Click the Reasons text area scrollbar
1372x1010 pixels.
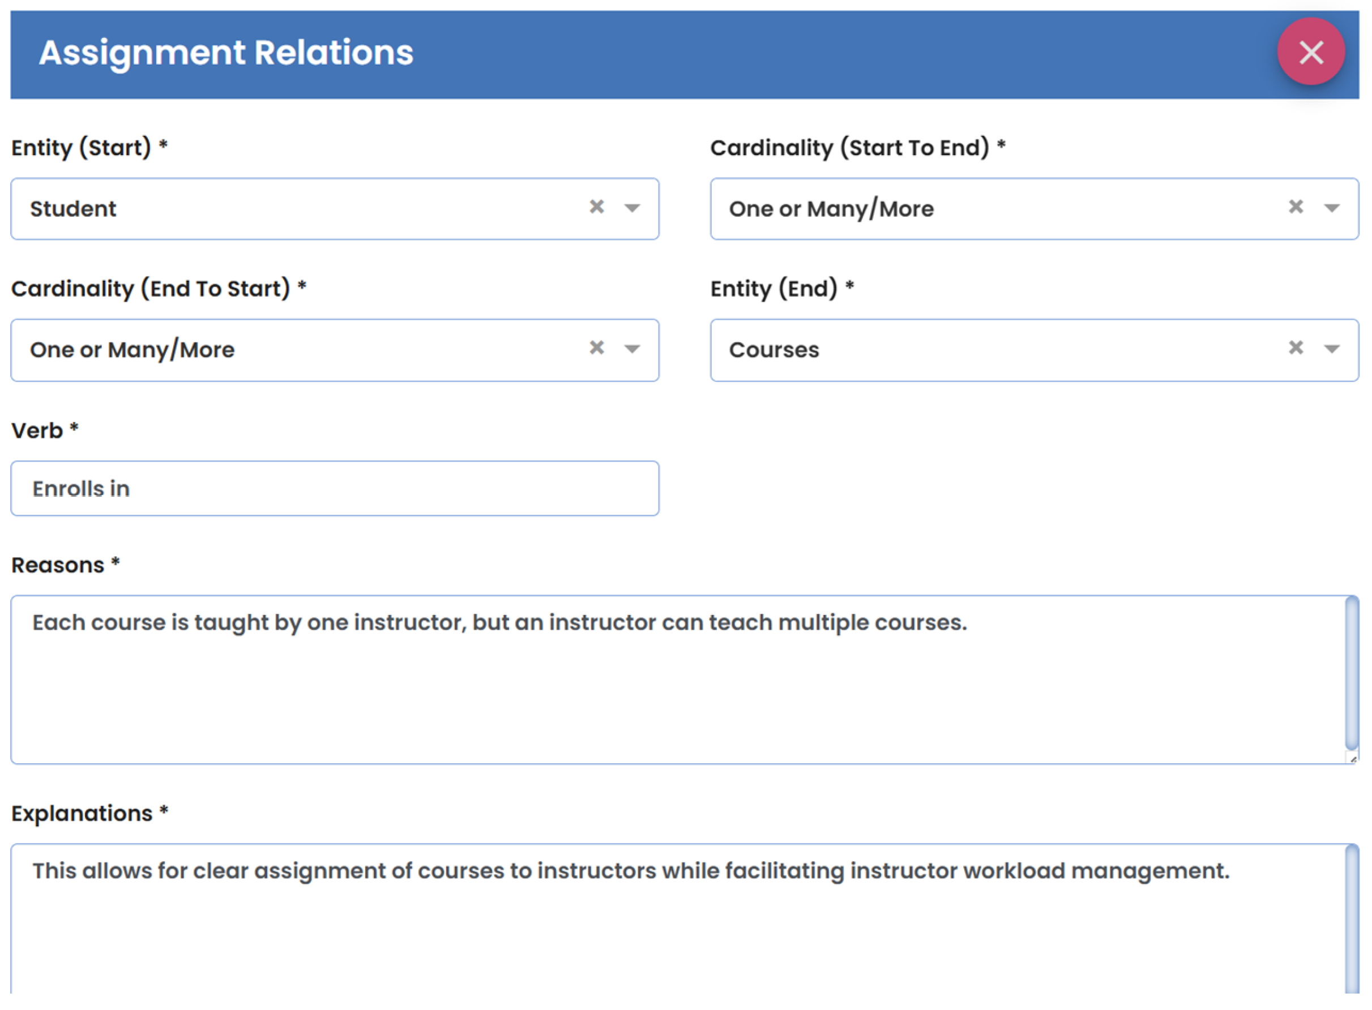(x=1350, y=673)
